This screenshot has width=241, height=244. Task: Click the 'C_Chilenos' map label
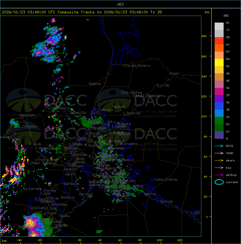pyautogui.click(x=28, y=126)
